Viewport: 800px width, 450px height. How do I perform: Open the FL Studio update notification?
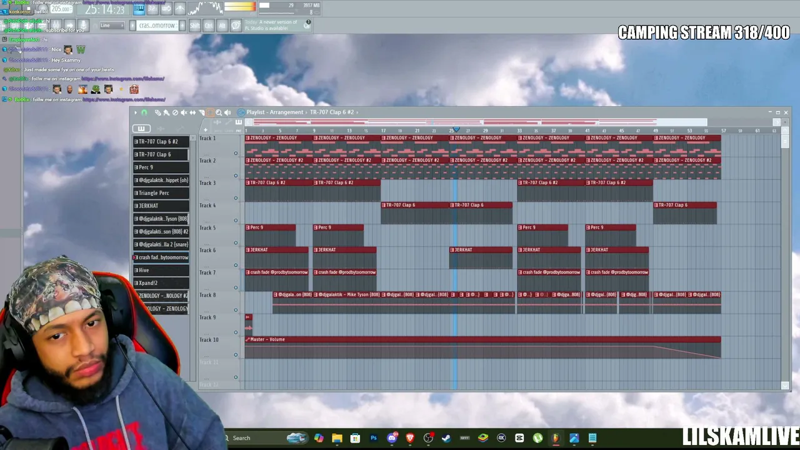point(277,25)
